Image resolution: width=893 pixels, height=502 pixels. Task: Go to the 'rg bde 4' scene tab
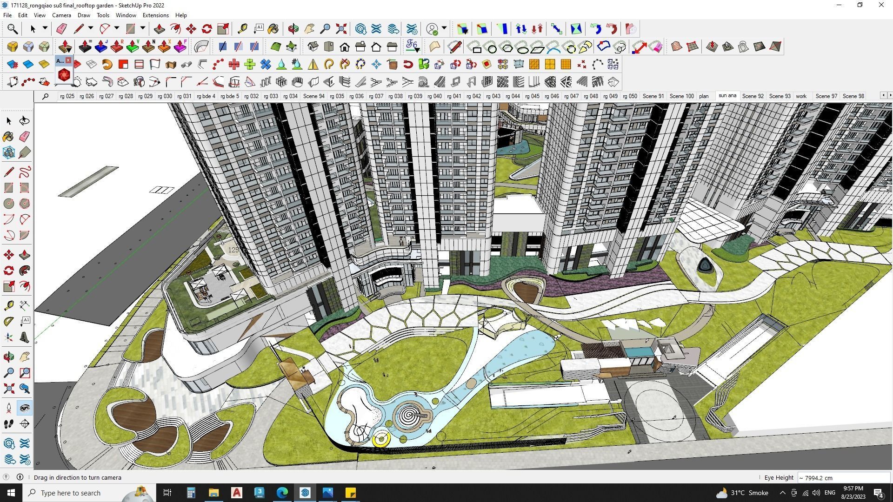point(206,96)
